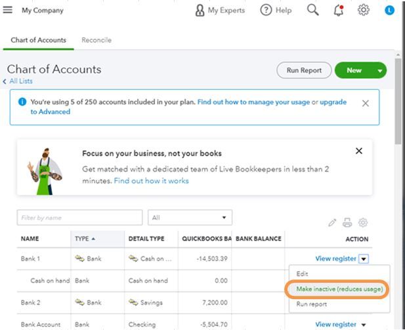
Task: Sort by the TYPE column header
Action: point(97,239)
